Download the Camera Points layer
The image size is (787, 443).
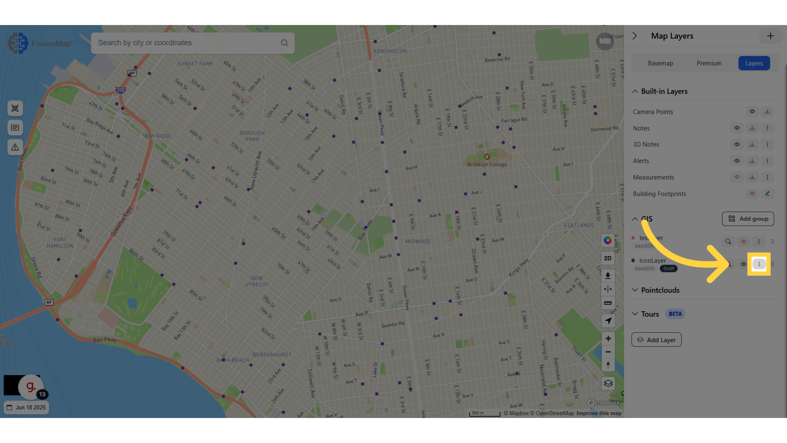tap(767, 112)
